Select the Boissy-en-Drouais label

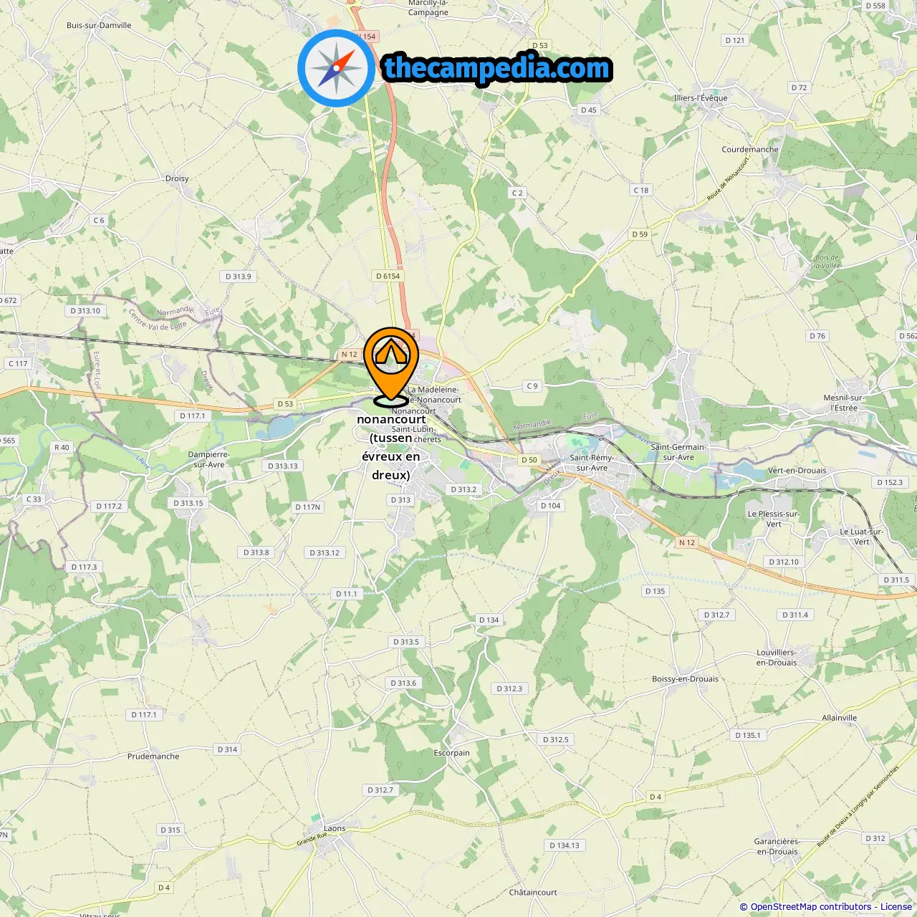(x=685, y=679)
